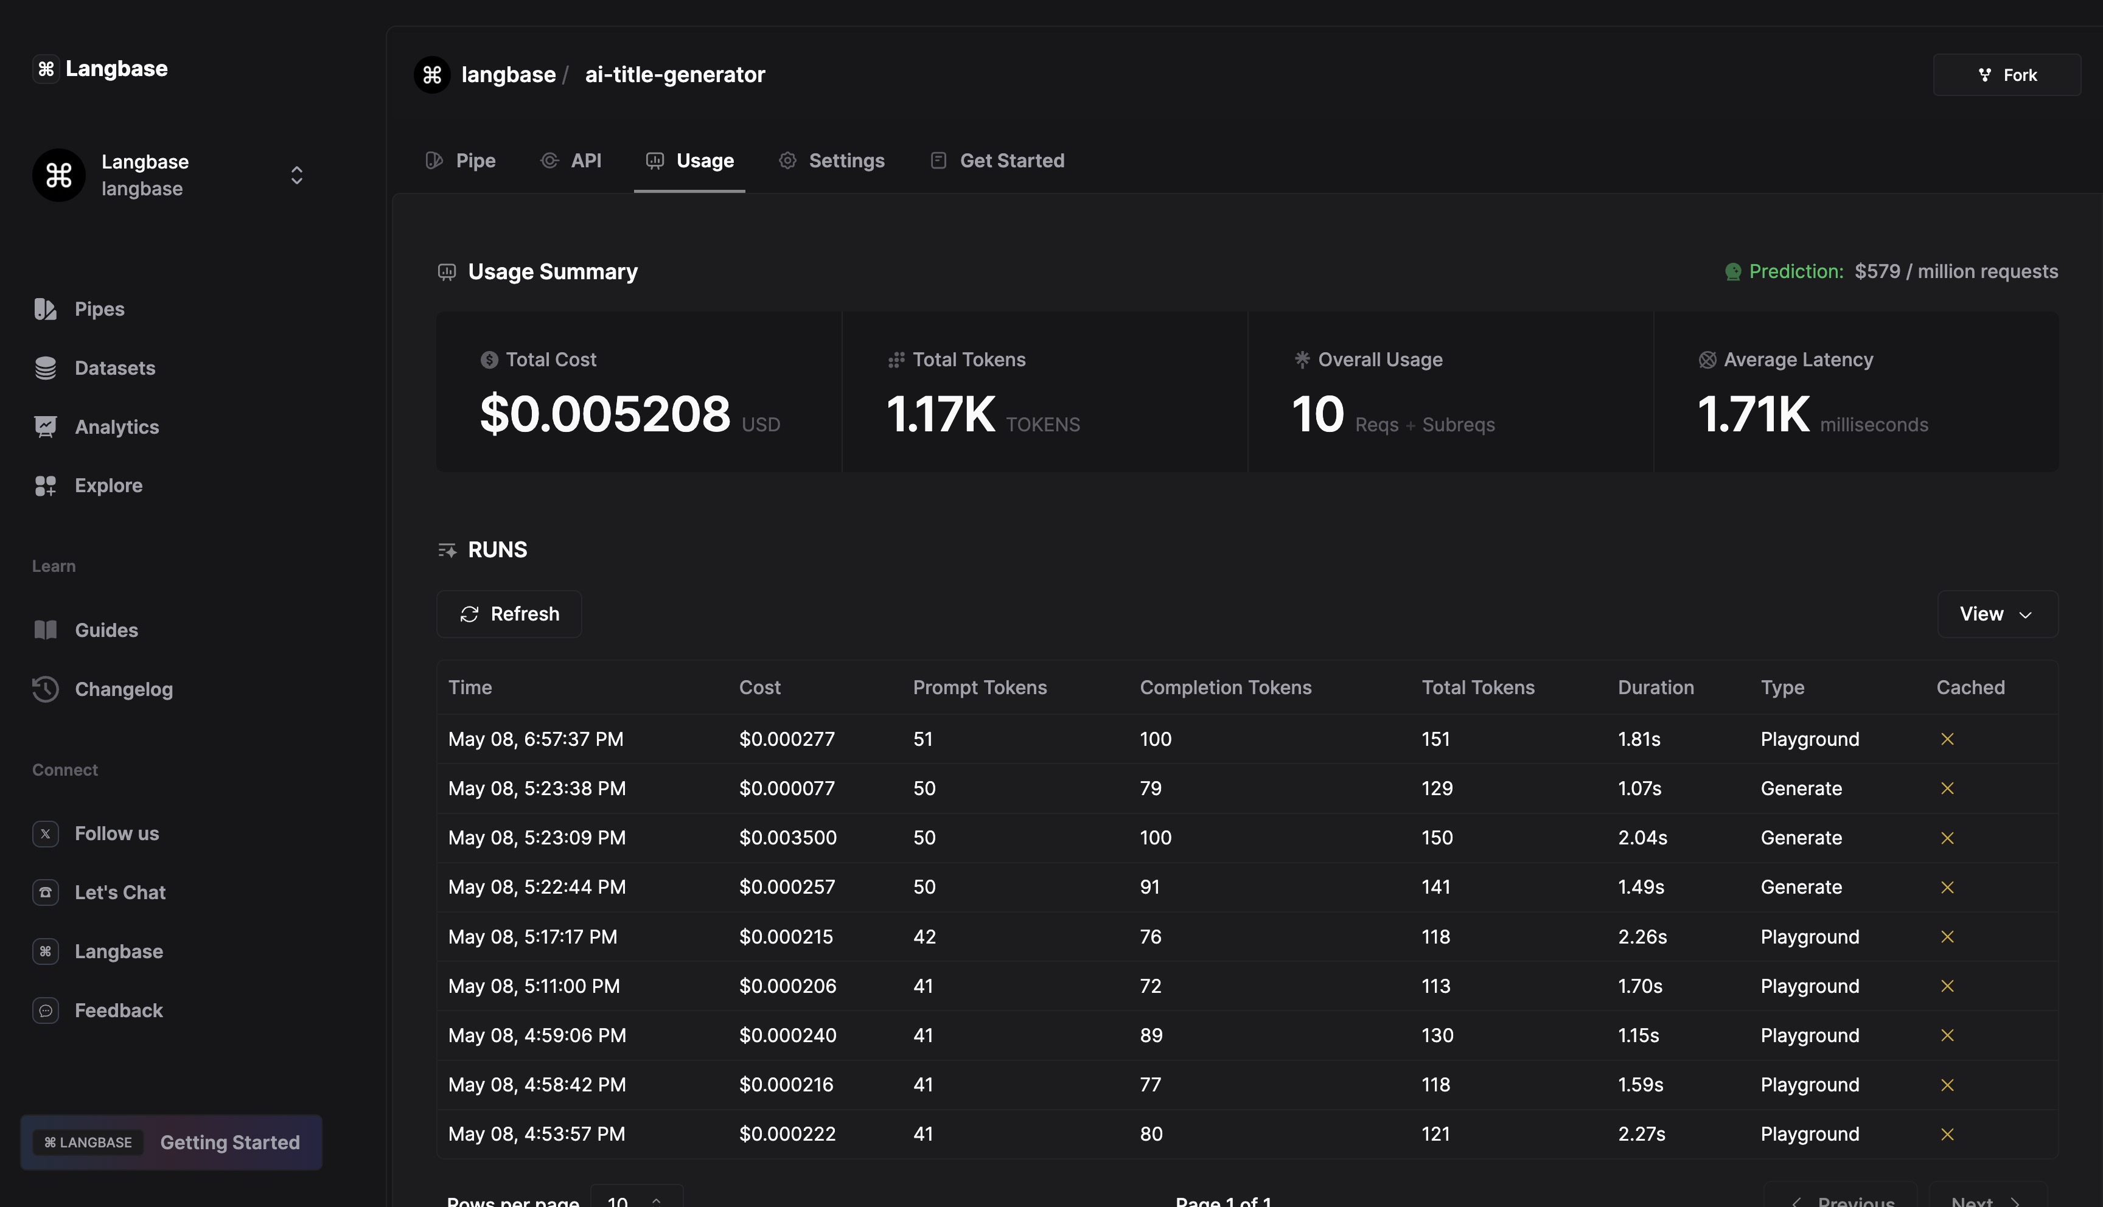
Task: Refresh the runs table
Action: click(x=509, y=614)
